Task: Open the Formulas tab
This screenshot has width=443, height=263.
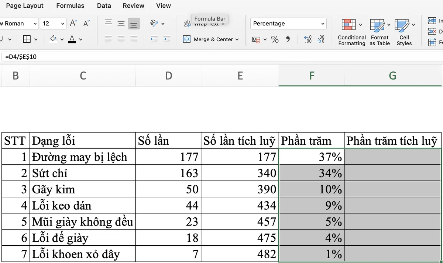Action: point(70,6)
